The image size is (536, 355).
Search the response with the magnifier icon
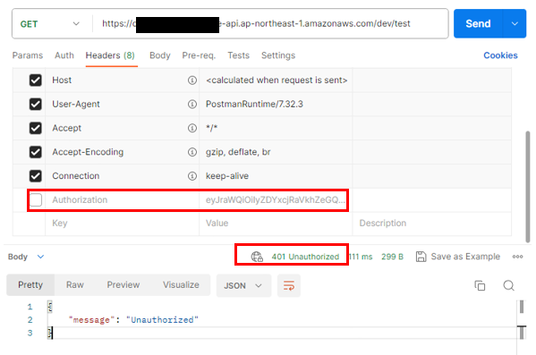tap(508, 285)
